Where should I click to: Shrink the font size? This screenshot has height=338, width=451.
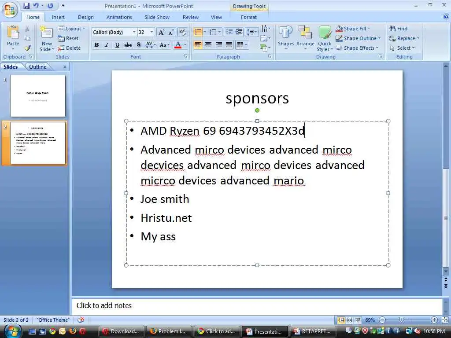pos(171,32)
